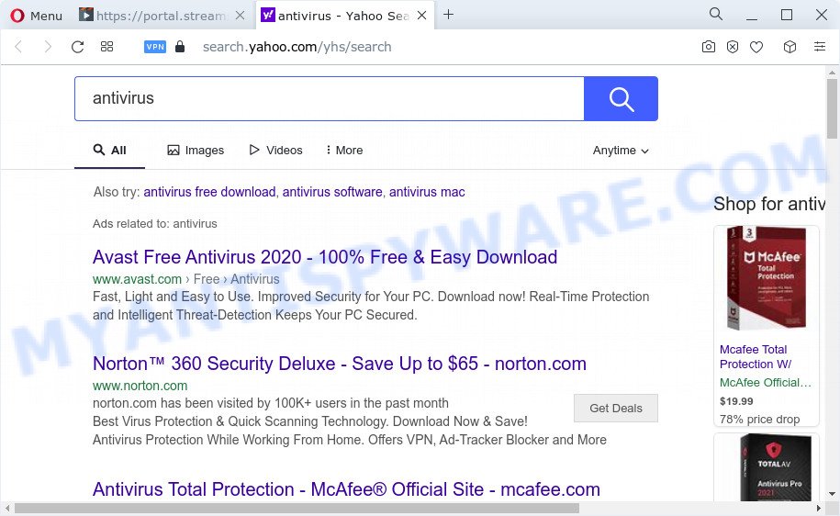Open a new tab with plus button
Image resolution: width=840 pixels, height=516 pixels.
coord(448,15)
